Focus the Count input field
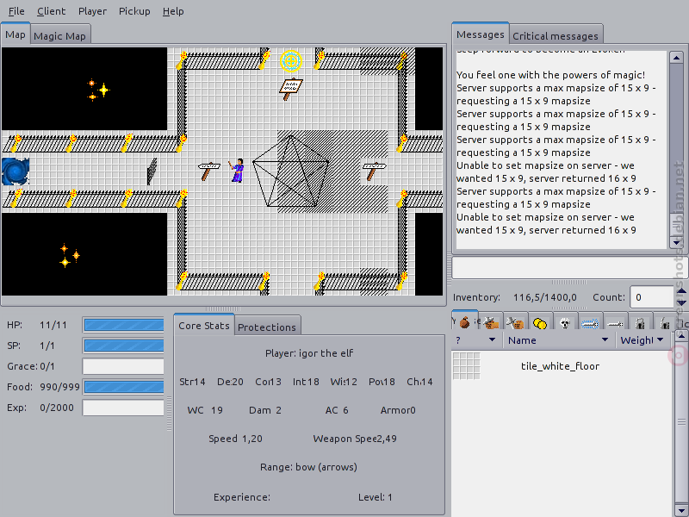Image resolution: width=689 pixels, height=517 pixels. coord(652,297)
